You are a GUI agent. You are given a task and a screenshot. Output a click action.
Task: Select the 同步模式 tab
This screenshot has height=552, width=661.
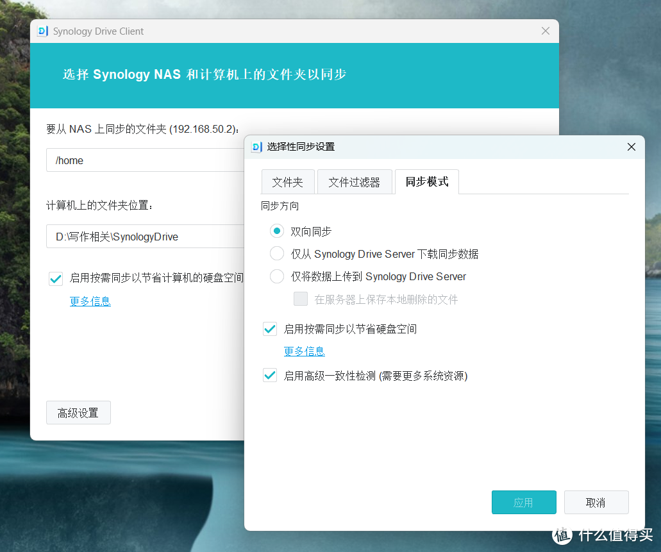coord(426,181)
